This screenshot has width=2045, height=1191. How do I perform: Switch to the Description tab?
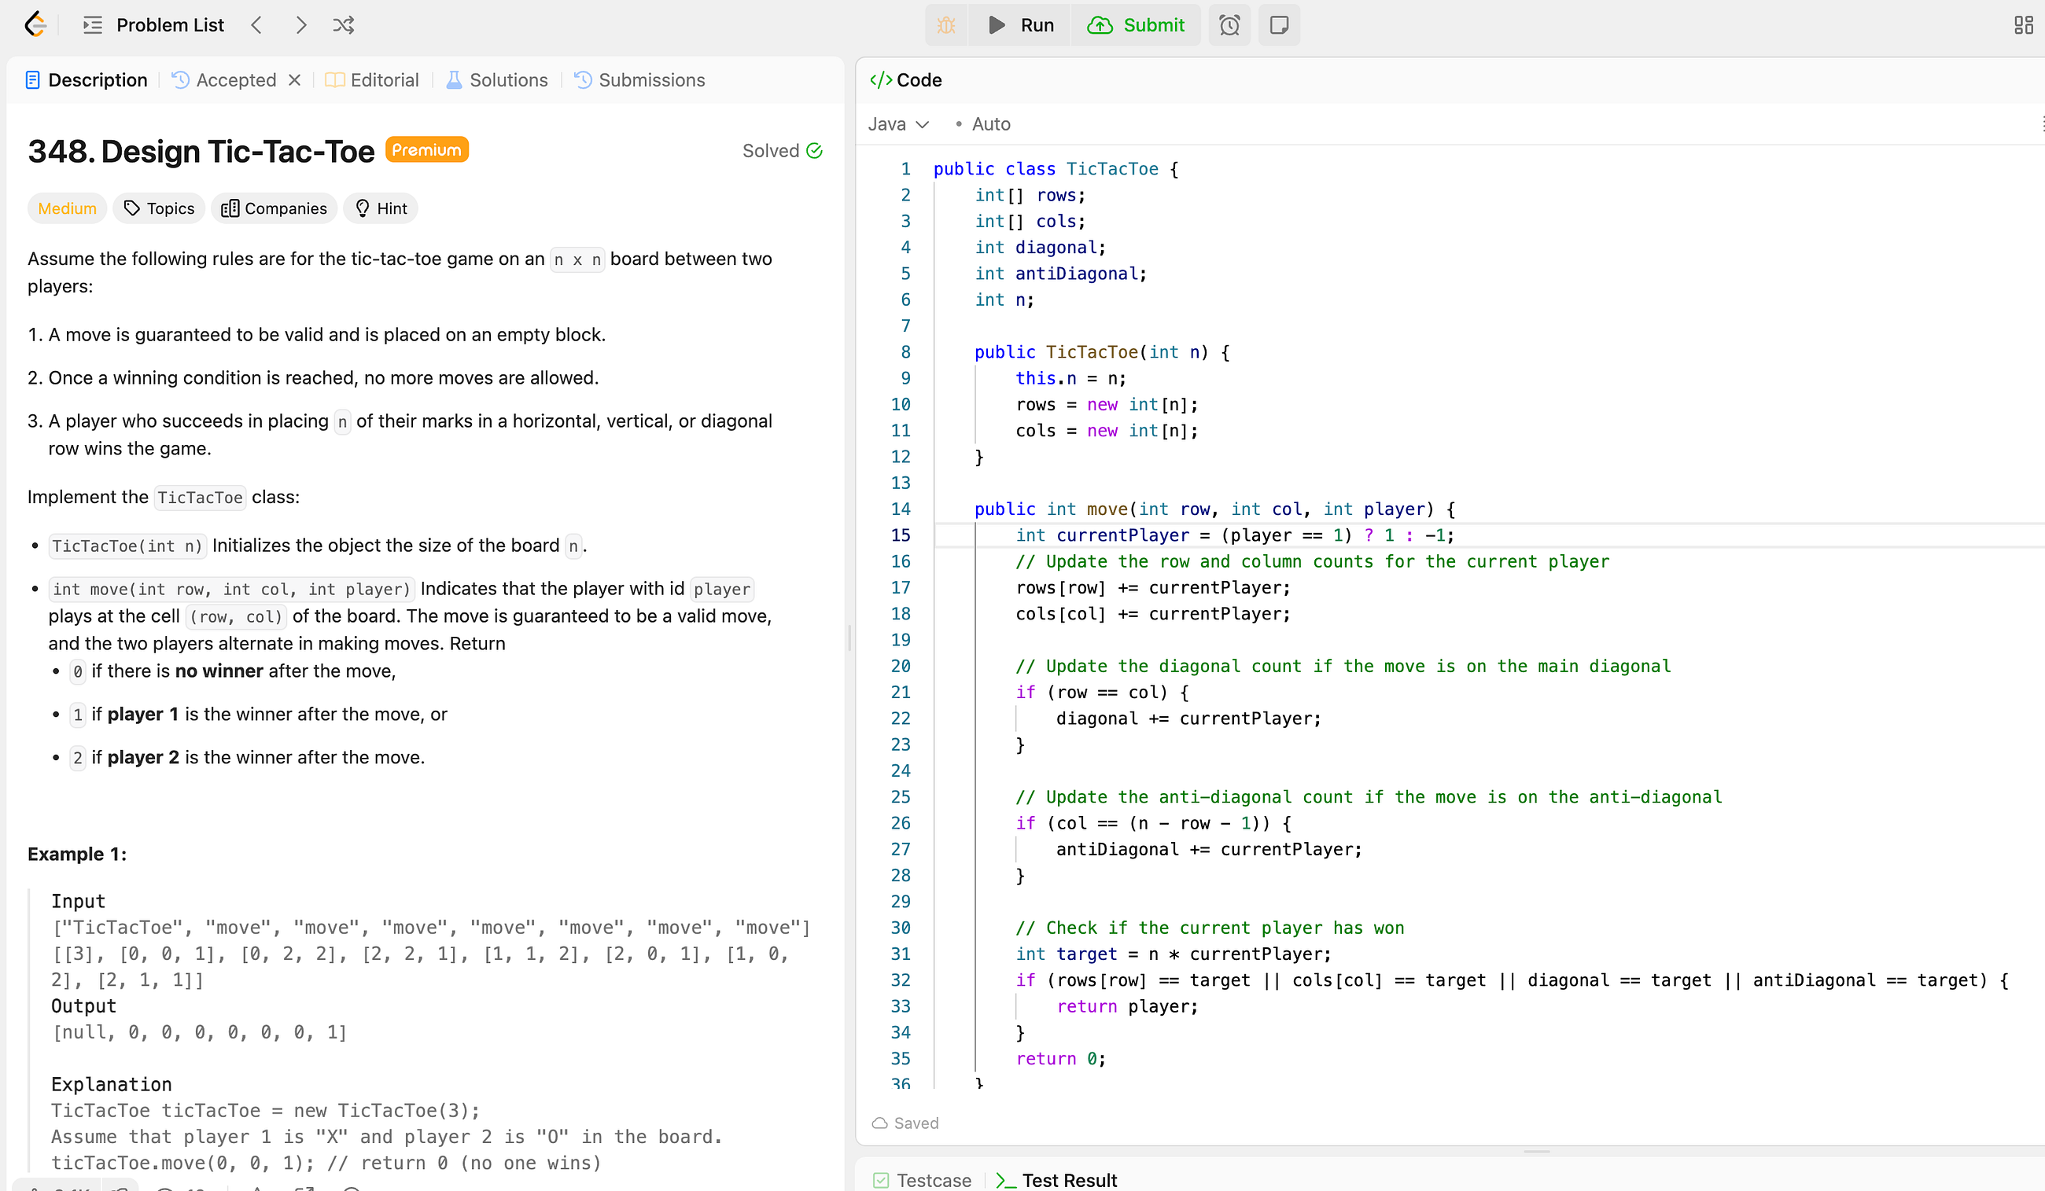[86, 79]
